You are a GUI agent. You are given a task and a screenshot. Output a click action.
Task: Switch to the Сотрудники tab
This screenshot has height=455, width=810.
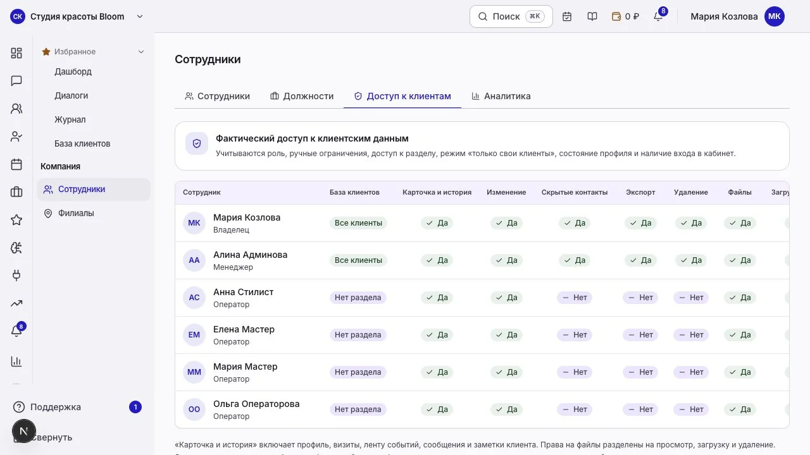pos(217,96)
